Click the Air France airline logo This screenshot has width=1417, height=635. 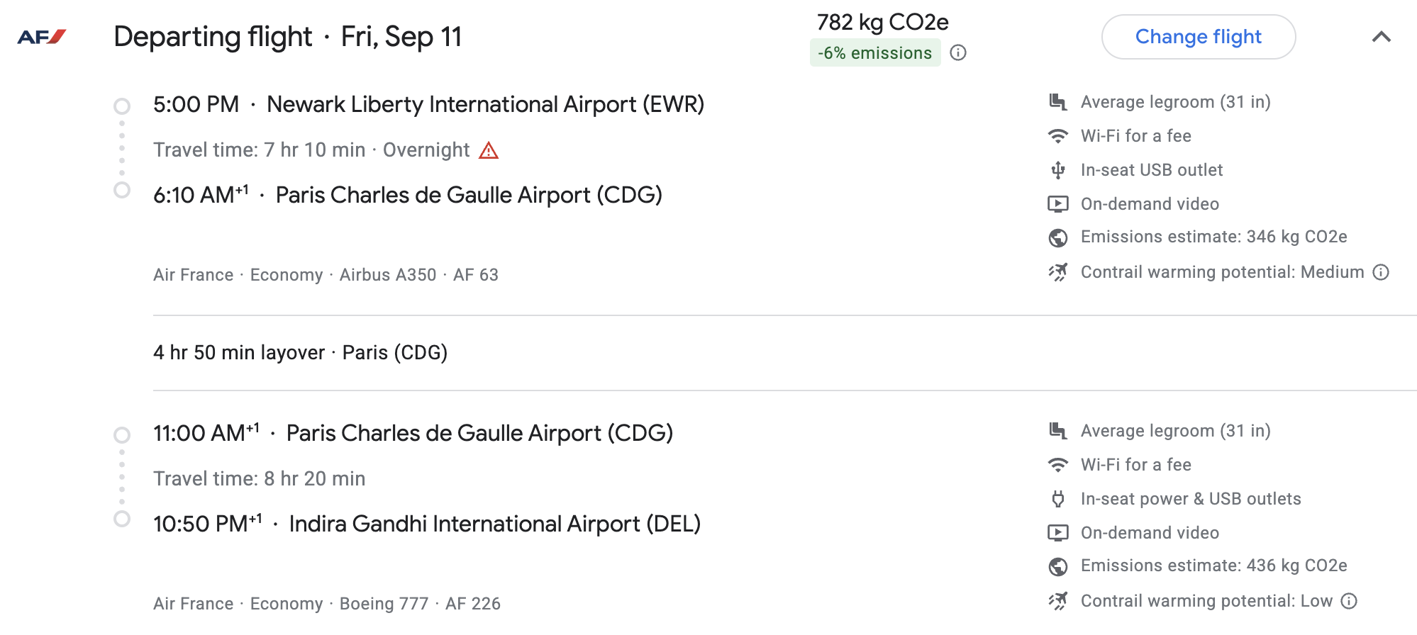pyautogui.click(x=42, y=37)
